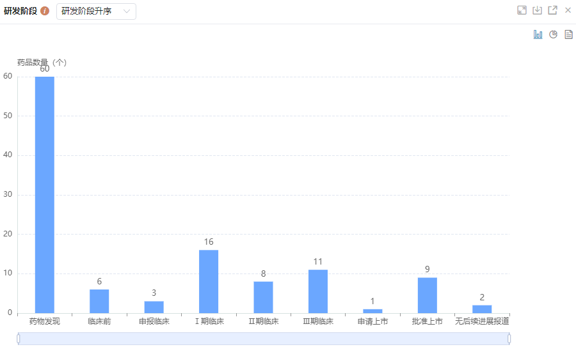Click the 申请上市 bar with value 1
576x347 pixels.
pyautogui.click(x=372, y=311)
